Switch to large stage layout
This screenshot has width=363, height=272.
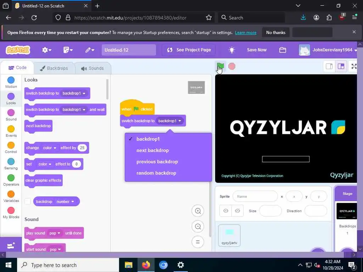click(341, 66)
